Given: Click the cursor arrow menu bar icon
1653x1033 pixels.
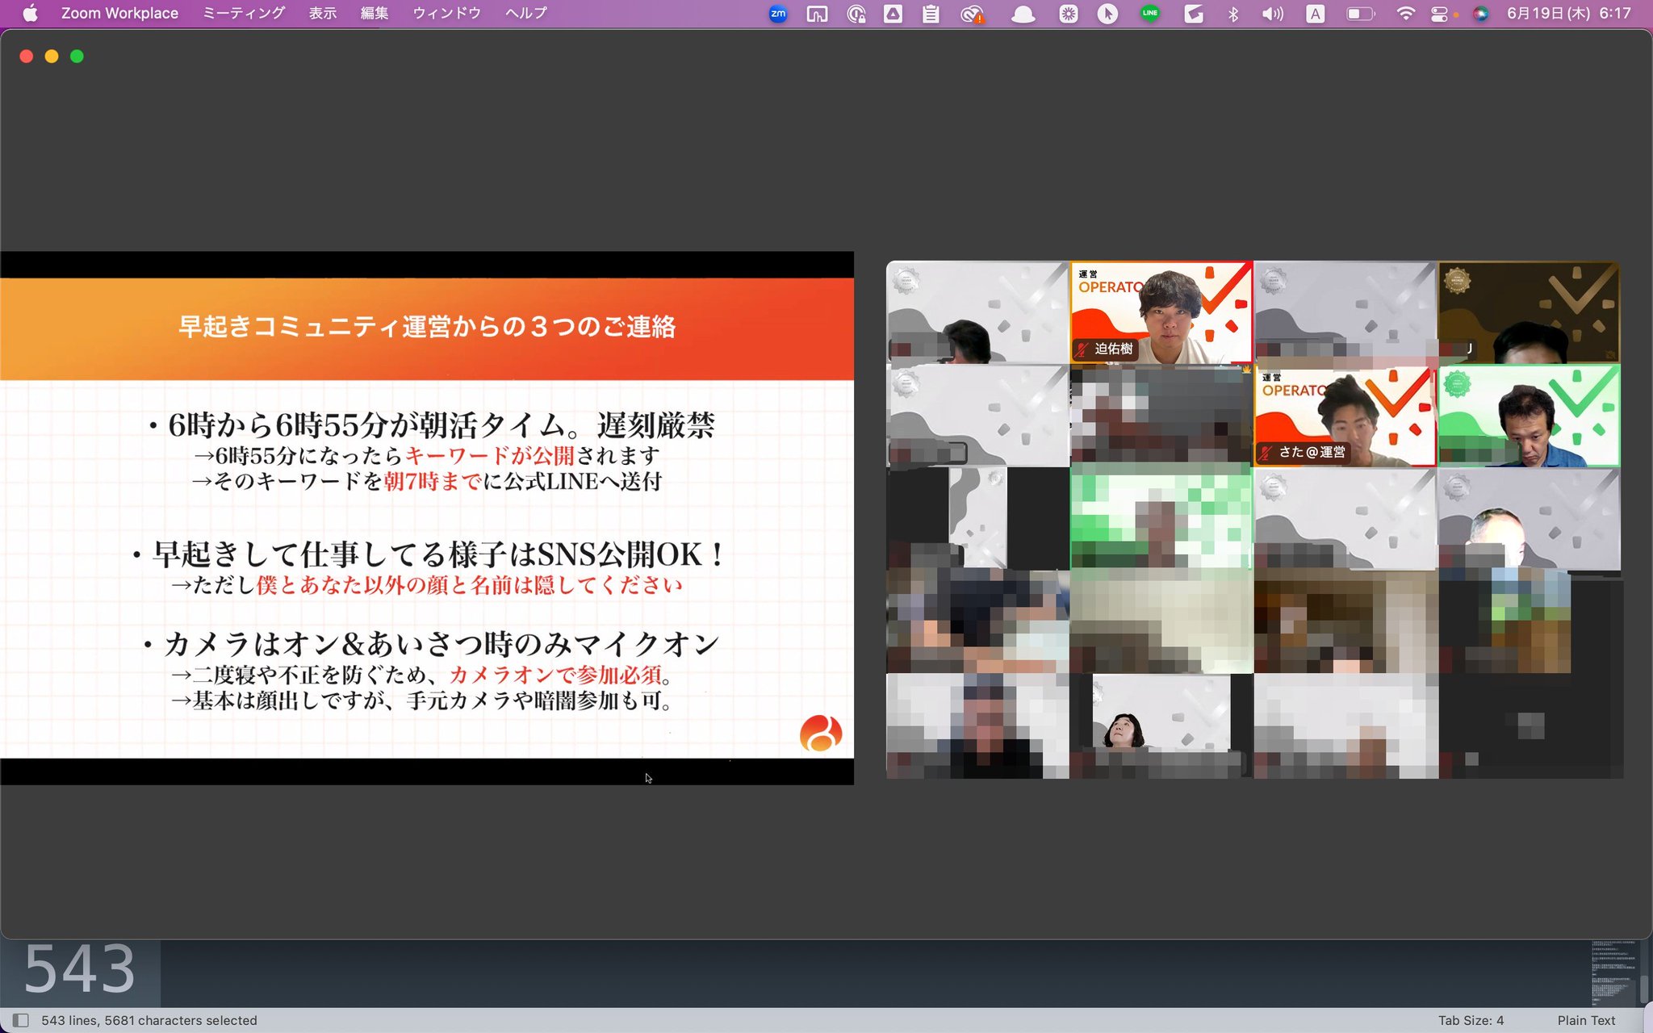Looking at the screenshot, I should [1107, 14].
